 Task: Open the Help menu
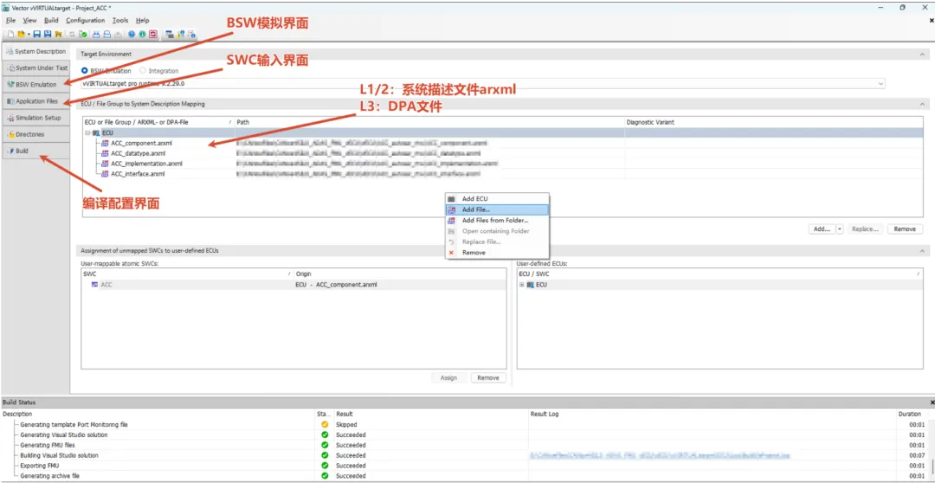click(x=143, y=20)
